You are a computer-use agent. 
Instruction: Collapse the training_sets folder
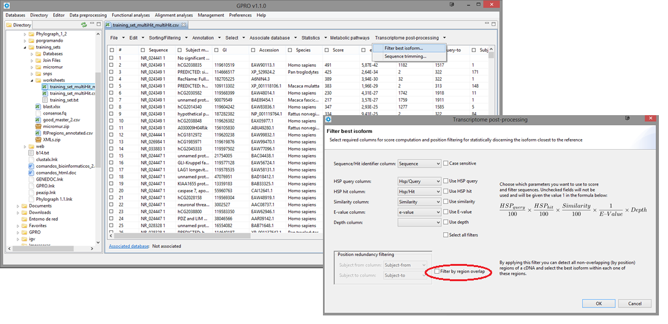click(25, 47)
